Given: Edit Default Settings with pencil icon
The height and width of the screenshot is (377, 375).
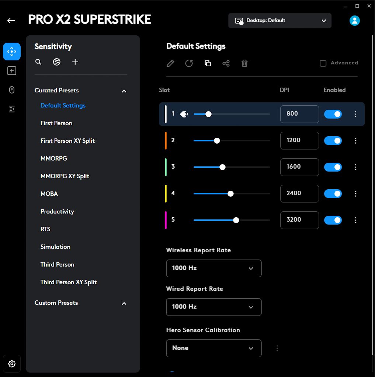Looking at the screenshot, I should point(170,63).
